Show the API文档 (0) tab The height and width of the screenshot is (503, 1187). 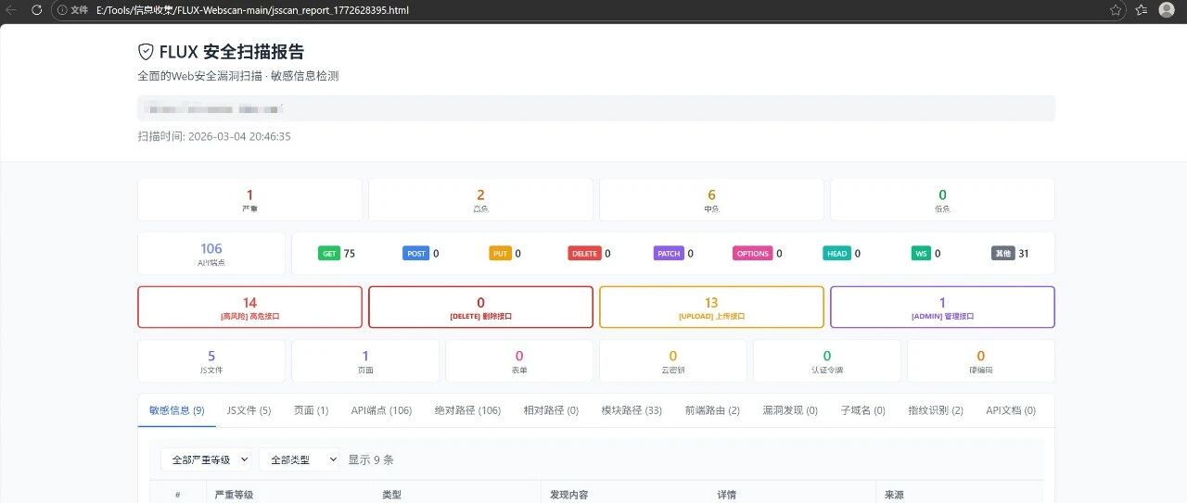(x=1011, y=410)
